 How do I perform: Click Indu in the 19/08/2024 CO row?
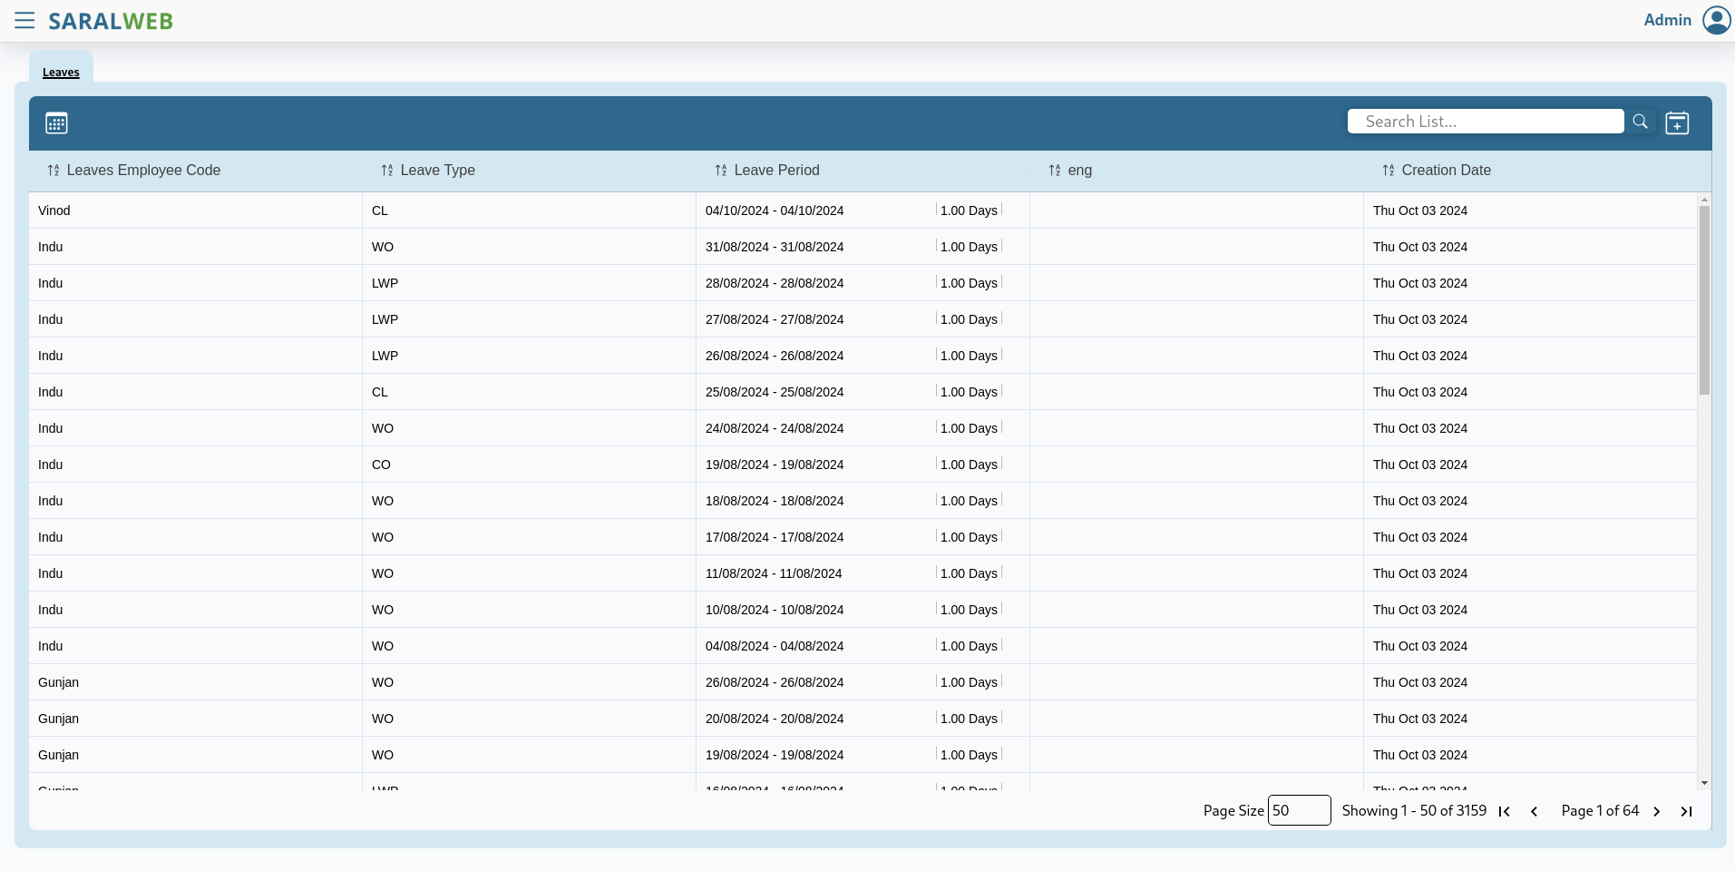click(51, 465)
